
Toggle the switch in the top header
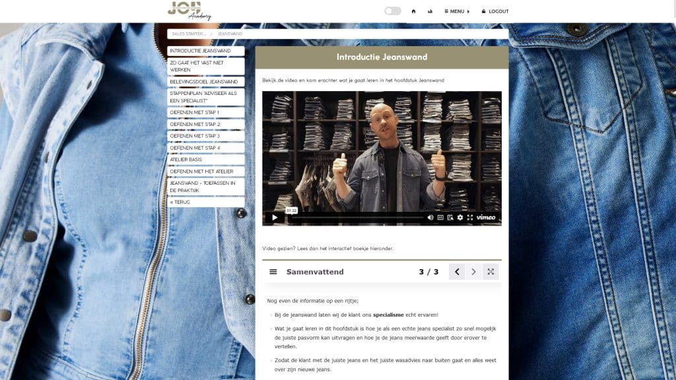393,11
